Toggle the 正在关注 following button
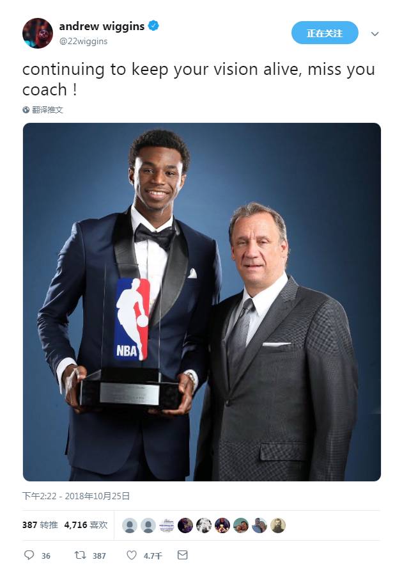Screen dimensions: 402x569 click(x=325, y=33)
